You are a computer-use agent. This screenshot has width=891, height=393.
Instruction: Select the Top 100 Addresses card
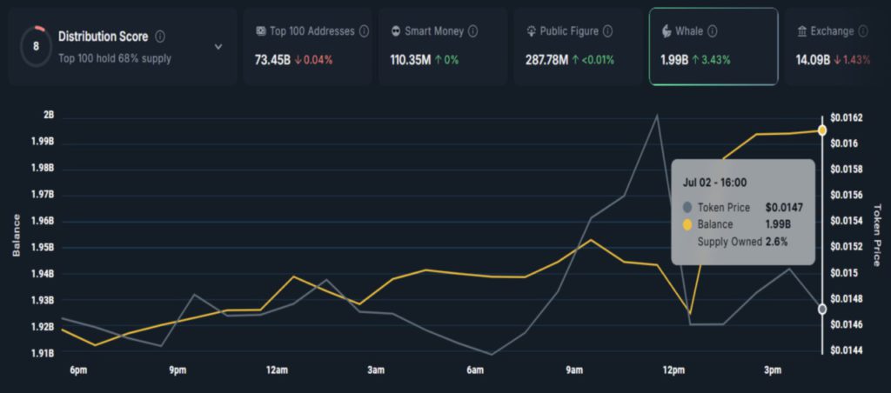(307, 47)
